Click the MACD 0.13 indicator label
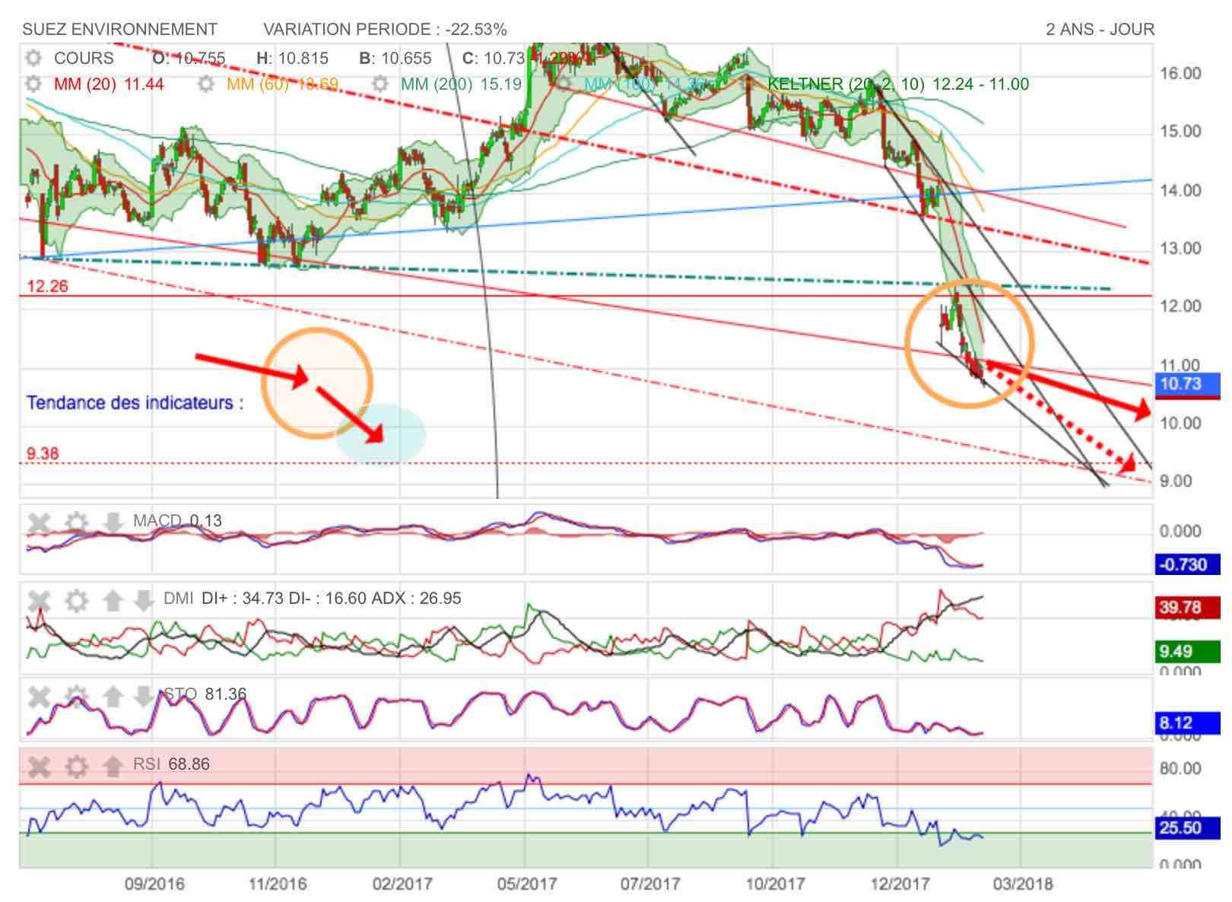1232x902 pixels. [177, 520]
